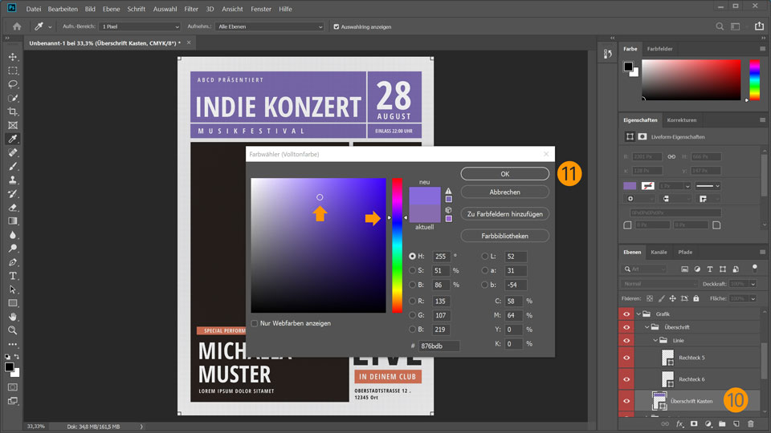
Task: Click the share icon at top right
Action: pyautogui.click(x=759, y=26)
